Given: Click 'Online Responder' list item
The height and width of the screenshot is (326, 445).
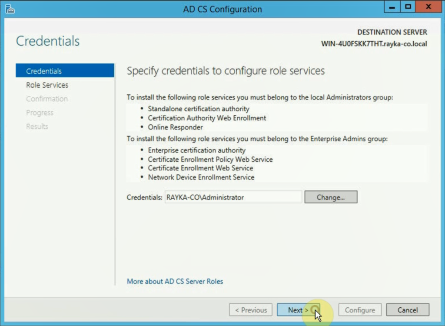Looking at the screenshot, I should pos(175,127).
